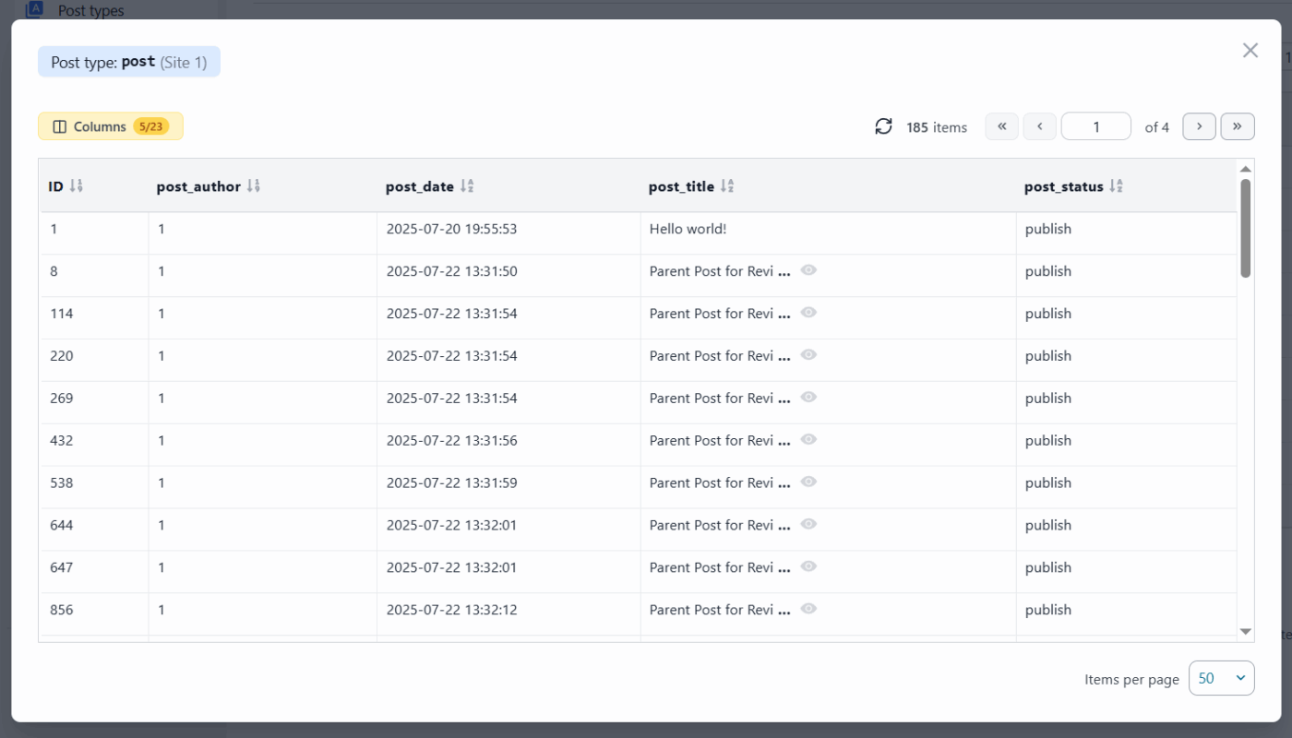Image resolution: width=1292 pixels, height=738 pixels.
Task: Click the previous page arrow button
Action: tap(1039, 125)
